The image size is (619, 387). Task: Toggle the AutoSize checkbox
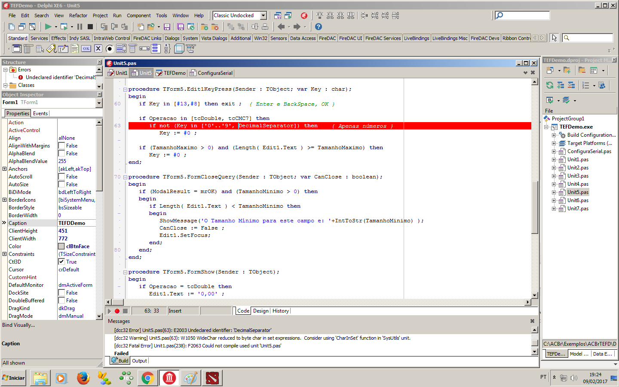point(61,184)
